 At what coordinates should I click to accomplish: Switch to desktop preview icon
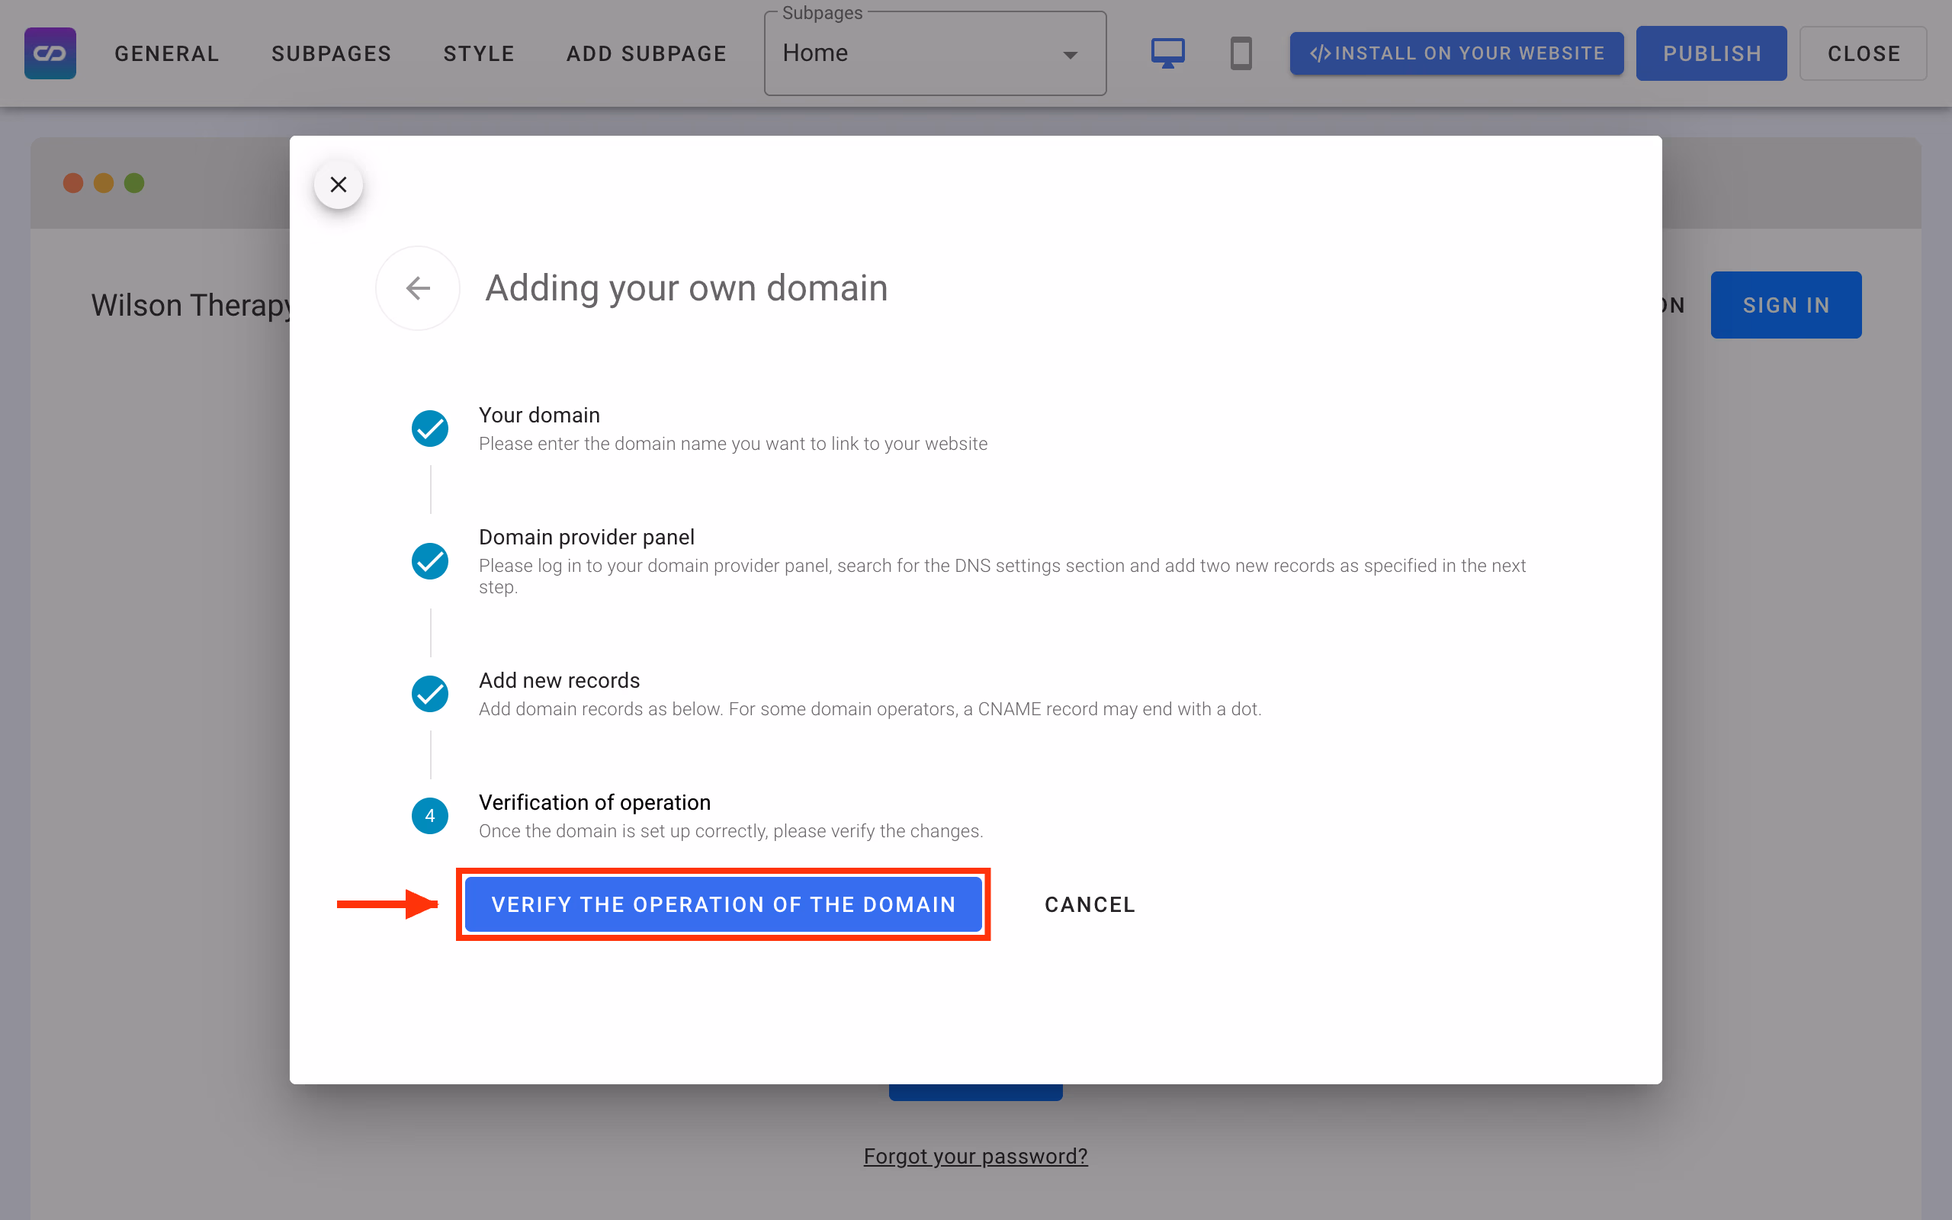click(1167, 53)
